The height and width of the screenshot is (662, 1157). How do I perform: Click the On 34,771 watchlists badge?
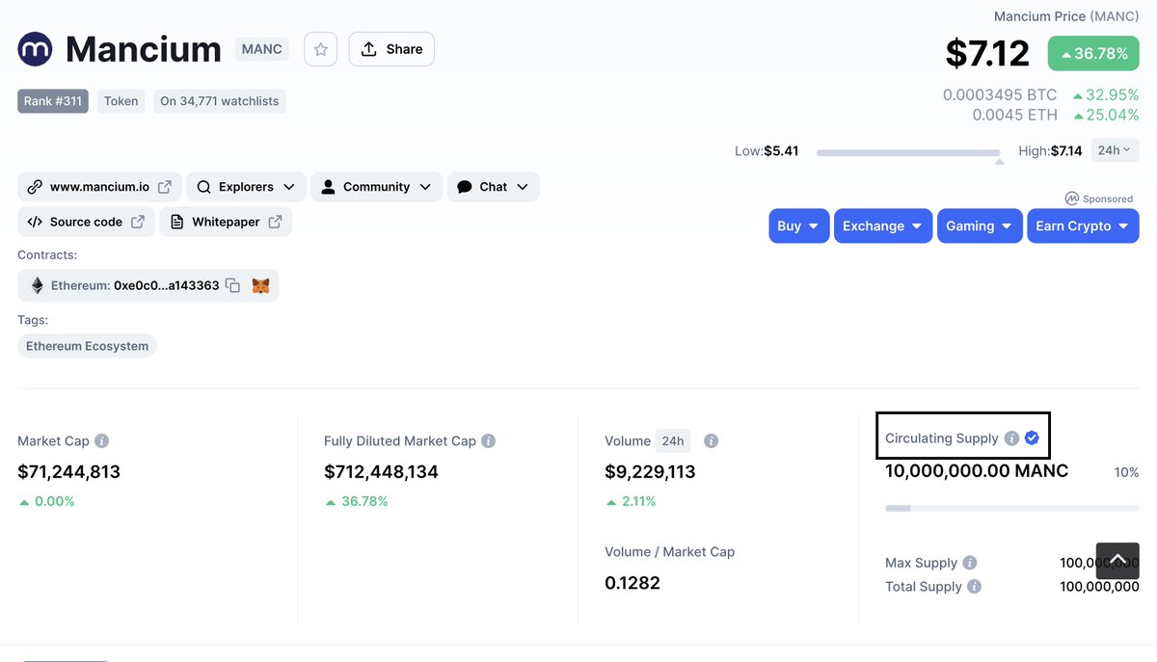[x=219, y=101]
